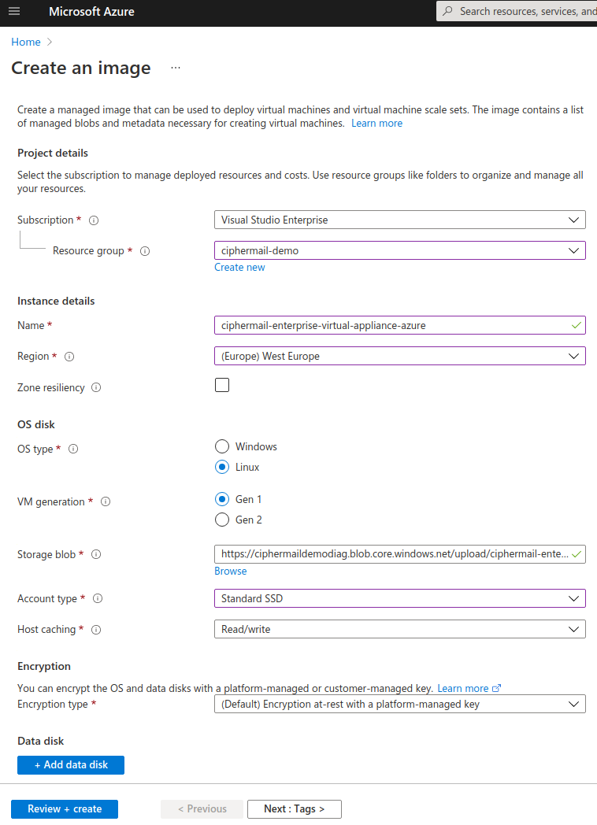Open the Account type dropdown
Viewport: 597px width, 825px height.
(399, 598)
